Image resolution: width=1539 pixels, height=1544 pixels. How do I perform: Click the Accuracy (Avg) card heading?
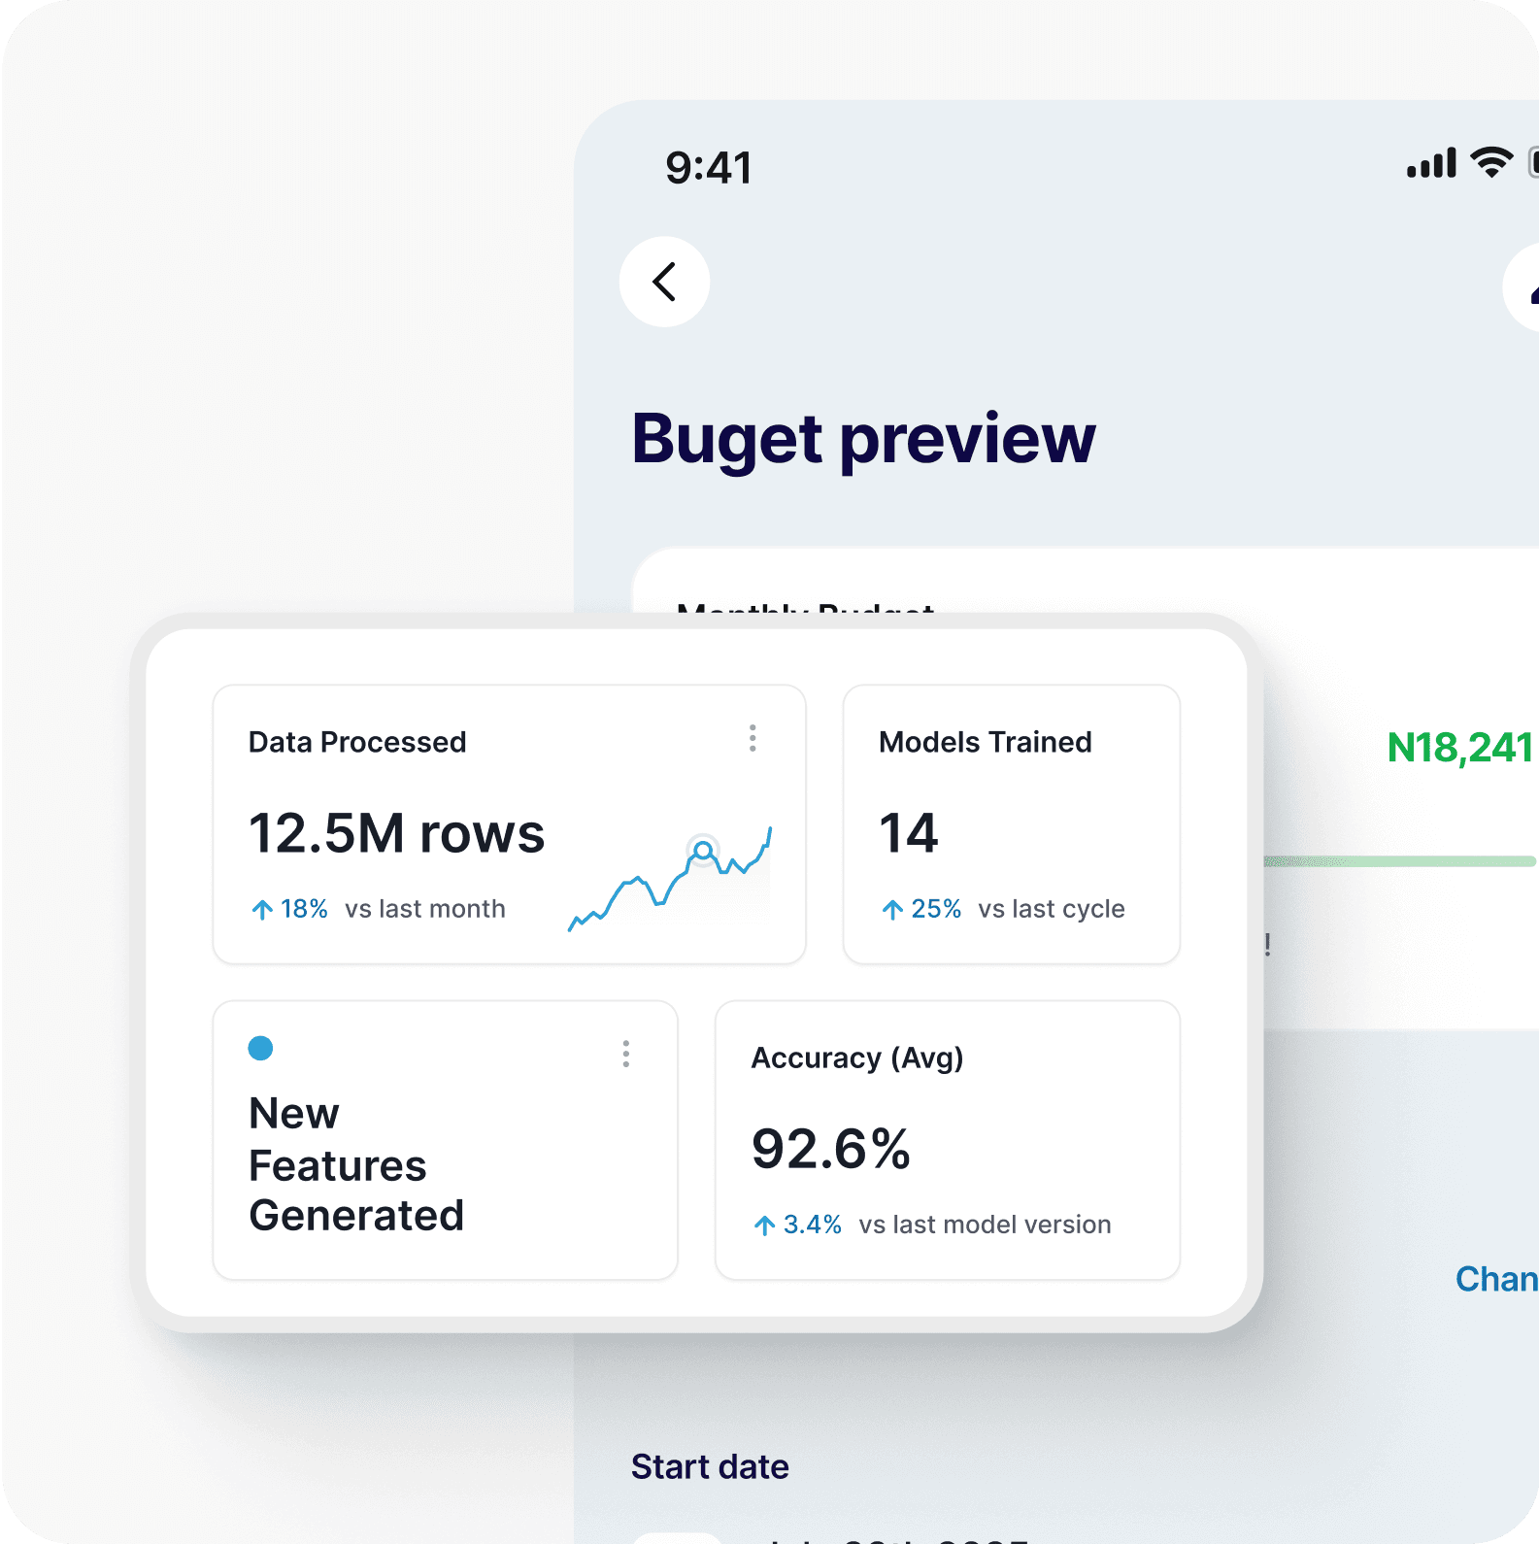click(x=856, y=1057)
